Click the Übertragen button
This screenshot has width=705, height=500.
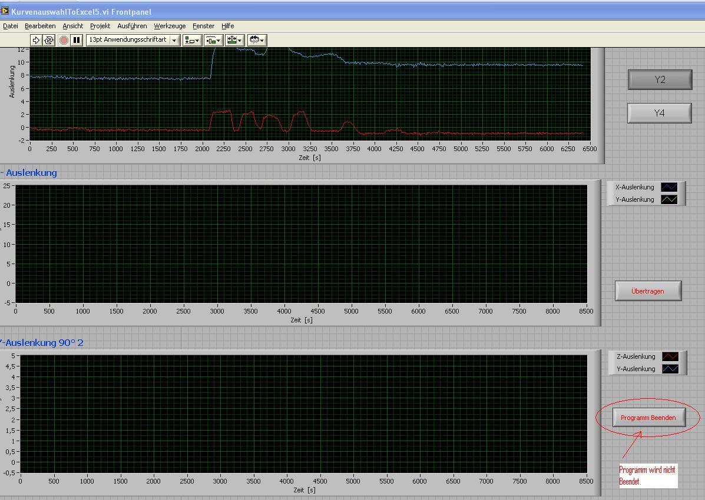tap(648, 291)
